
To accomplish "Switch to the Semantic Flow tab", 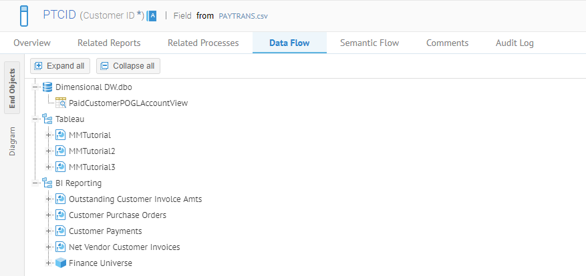I will click(x=370, y=43).
